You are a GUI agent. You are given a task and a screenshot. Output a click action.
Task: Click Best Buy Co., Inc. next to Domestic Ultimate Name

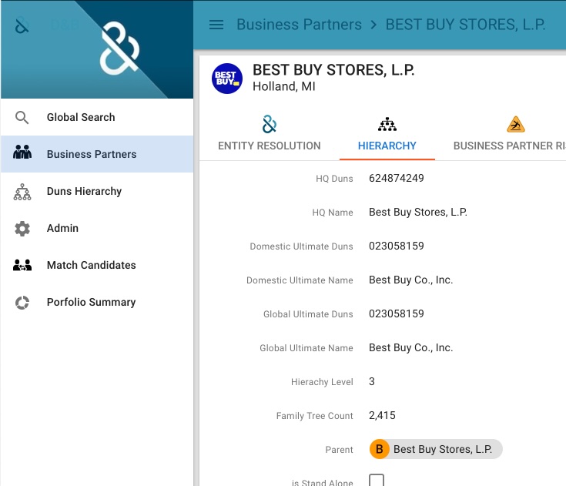[410, 280]
